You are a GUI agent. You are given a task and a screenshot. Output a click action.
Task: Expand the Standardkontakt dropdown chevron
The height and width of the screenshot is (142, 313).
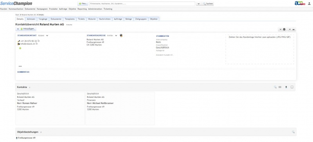pyautogui.click(x=47, y=36)
